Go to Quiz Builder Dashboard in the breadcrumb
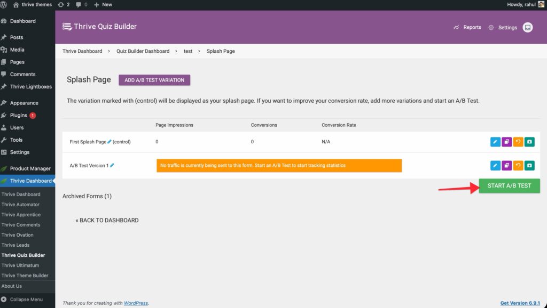Screen dimensions: 547x308 [143, 51]
